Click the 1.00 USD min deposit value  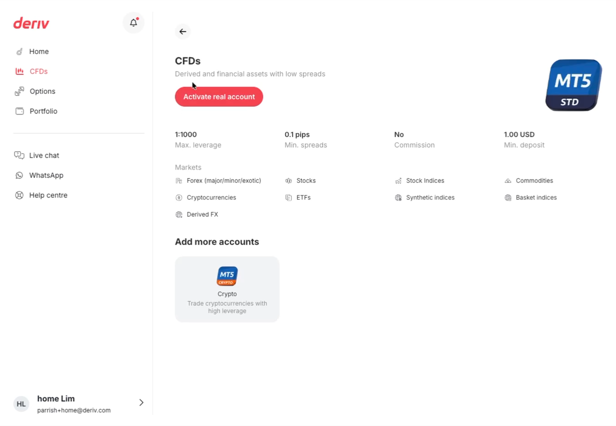pyautogui.click(x=519, y=134)
